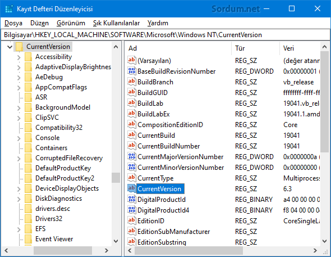Expand the DeviceDisplayObjects key
This screenshot has height=257, width=331.
click(x=19, y=189)
